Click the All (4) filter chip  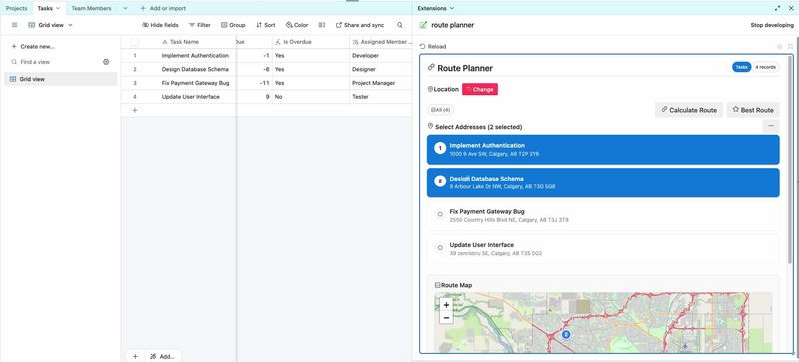440,110
